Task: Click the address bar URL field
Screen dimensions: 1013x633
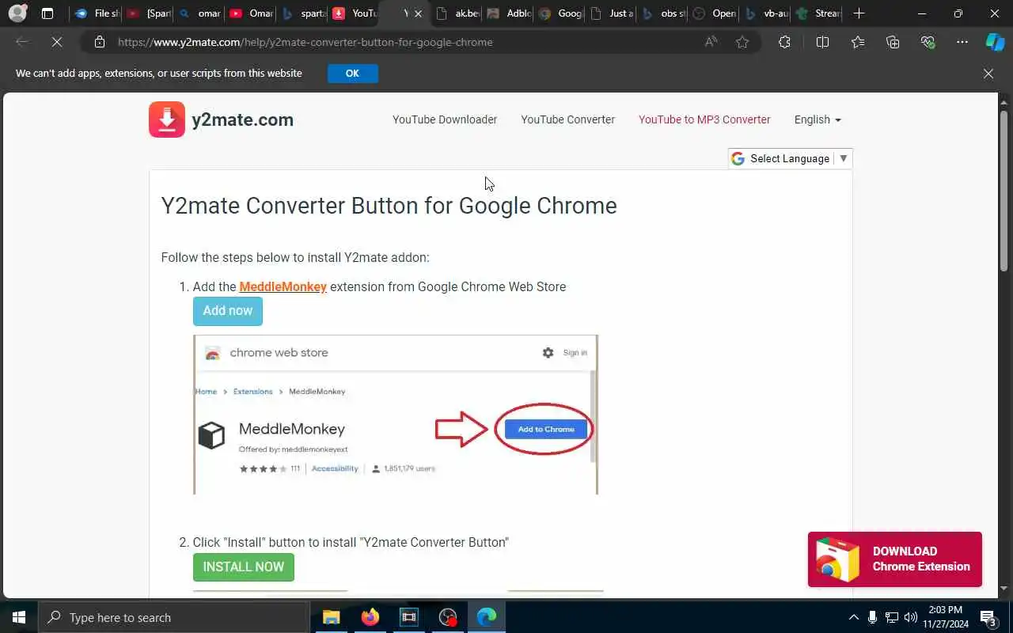Action: 404,42
